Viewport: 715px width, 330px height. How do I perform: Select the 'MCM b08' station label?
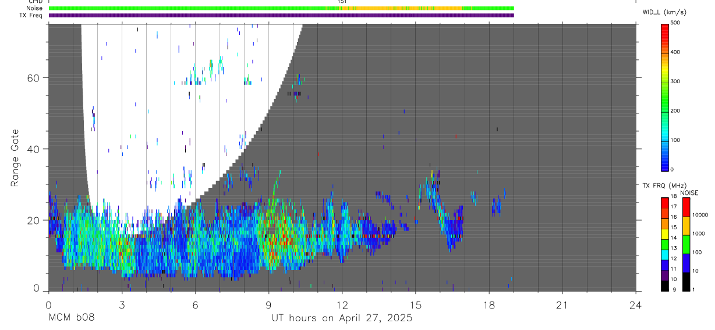pyautogui.click(x=70, y=318)
